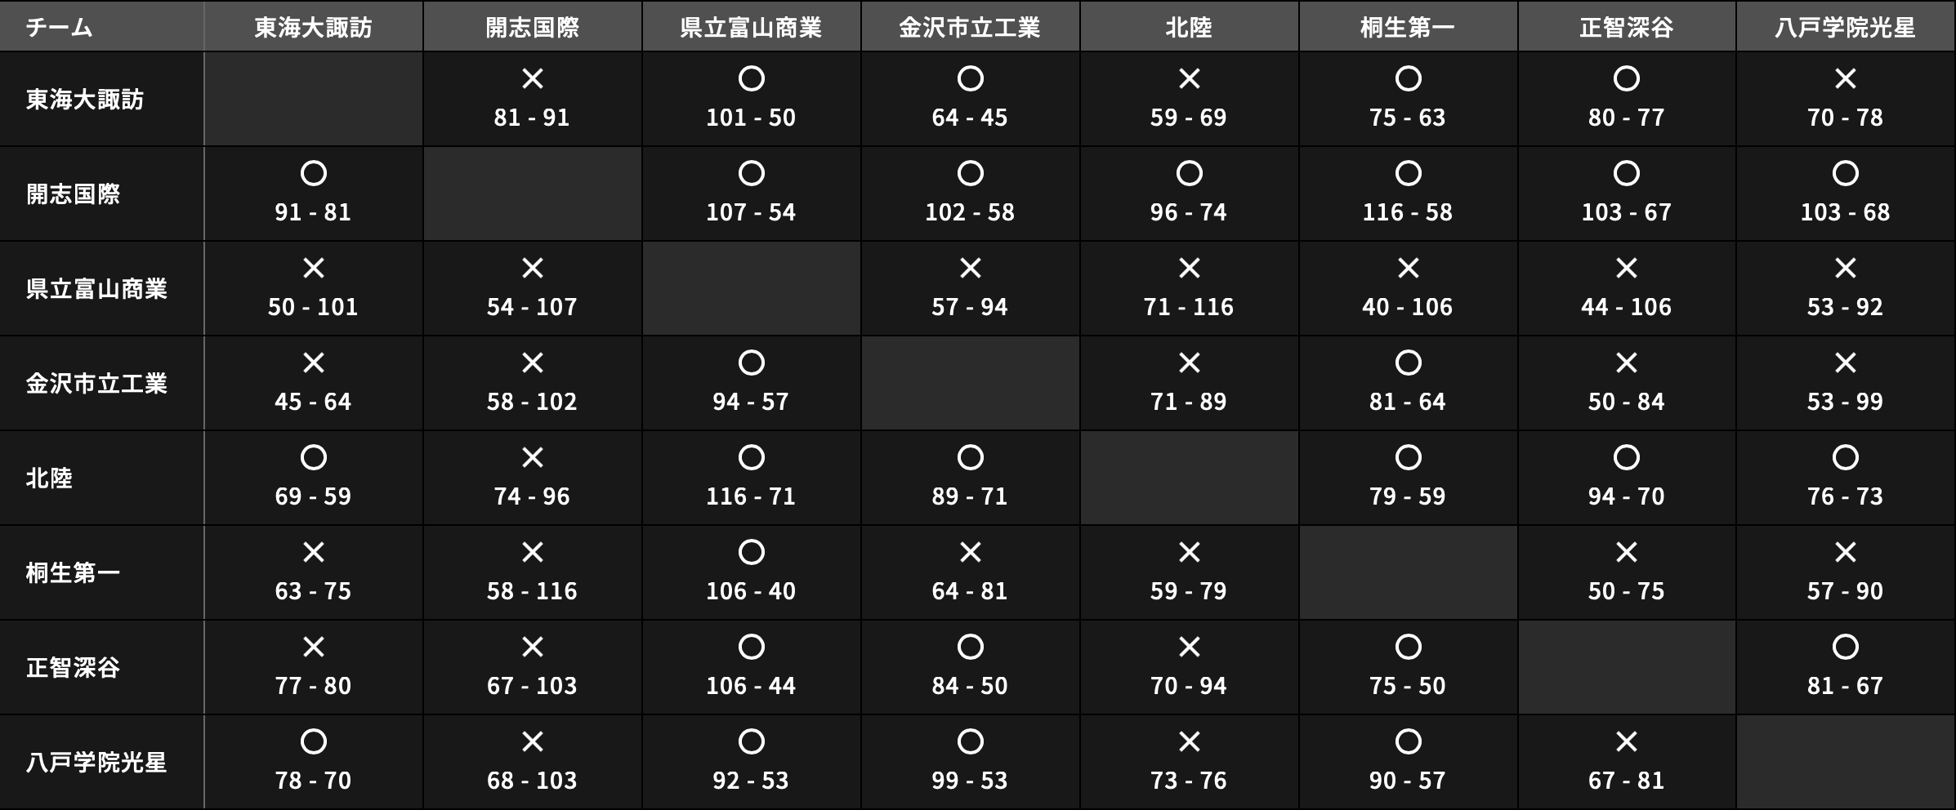The height and width of the screenshot is (810, 1956).
Task: Click the circle above score 116 - 58
Action: (1408, 174)
